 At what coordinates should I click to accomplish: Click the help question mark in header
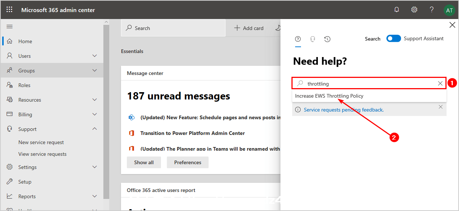[x=432, y=10]
